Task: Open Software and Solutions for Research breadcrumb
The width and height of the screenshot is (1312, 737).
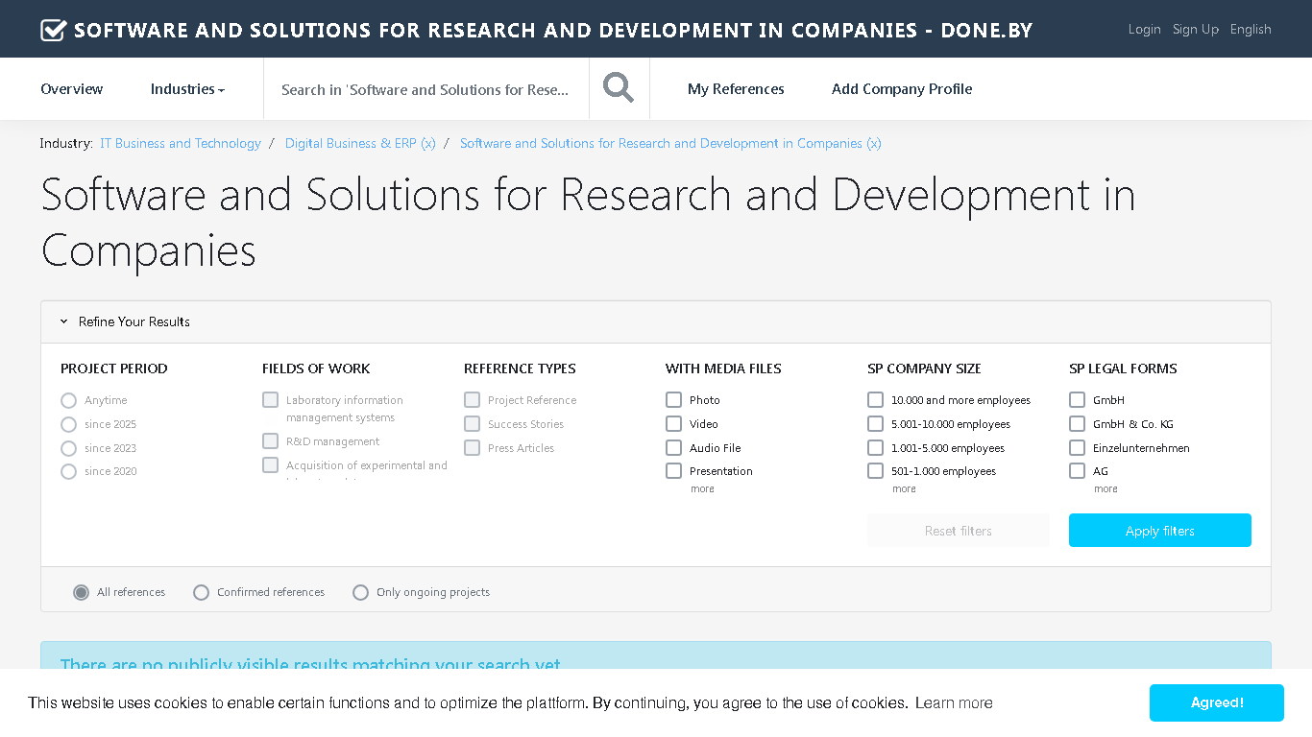Action: click(670, 144)
